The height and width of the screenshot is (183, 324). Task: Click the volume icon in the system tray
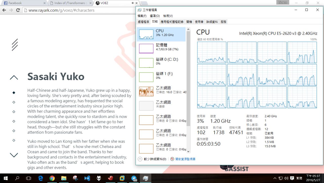286,178
